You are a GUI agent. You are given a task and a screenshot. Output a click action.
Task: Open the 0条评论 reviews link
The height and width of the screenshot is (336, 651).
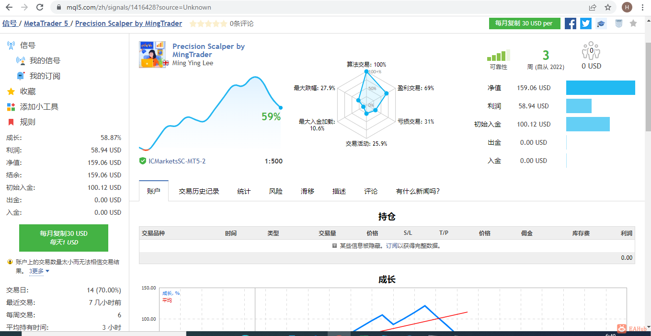(x=241, y=23)
